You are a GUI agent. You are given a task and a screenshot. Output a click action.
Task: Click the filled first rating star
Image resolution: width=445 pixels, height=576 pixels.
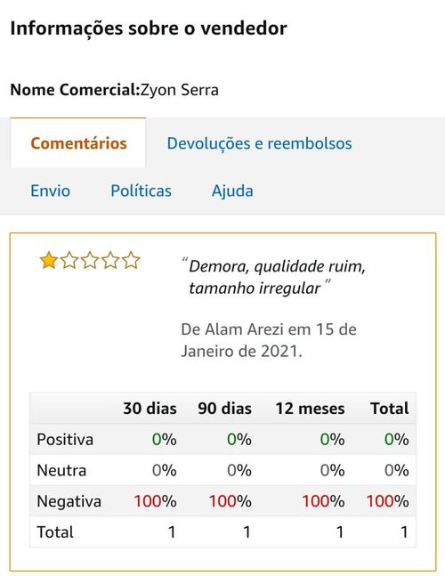(x=48, y=261)
